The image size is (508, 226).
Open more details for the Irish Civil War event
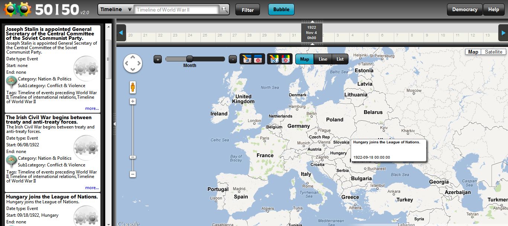pyautogui.click(x=92, y=188)
